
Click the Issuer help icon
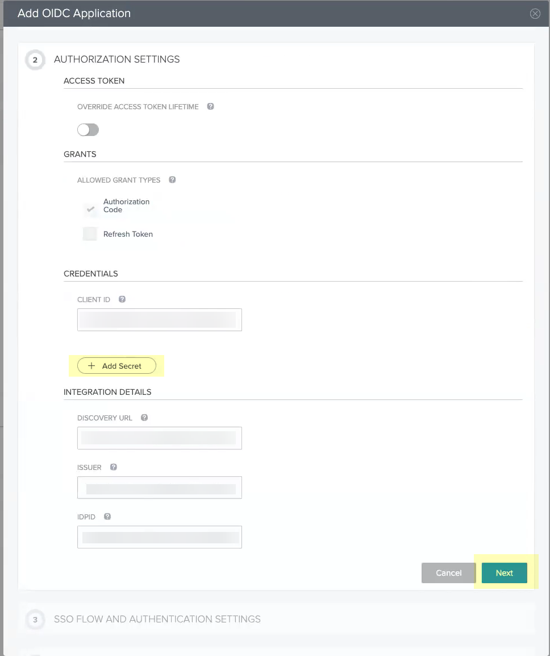[114, 467]
